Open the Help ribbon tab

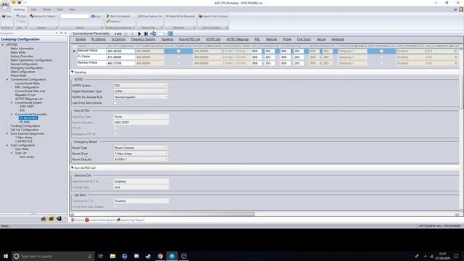(x=72, y=9)
